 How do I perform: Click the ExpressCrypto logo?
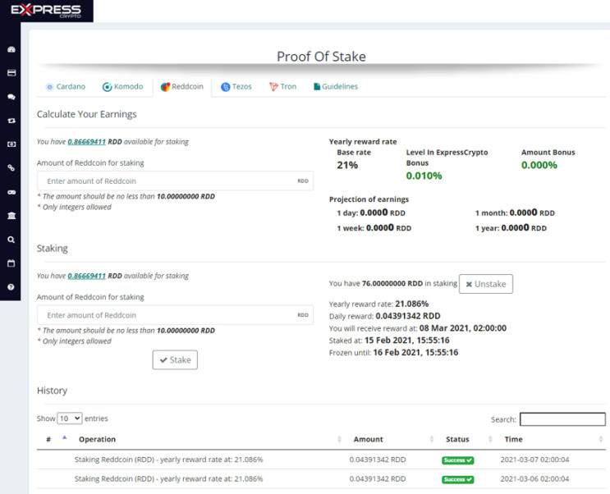tap(46, 11)
